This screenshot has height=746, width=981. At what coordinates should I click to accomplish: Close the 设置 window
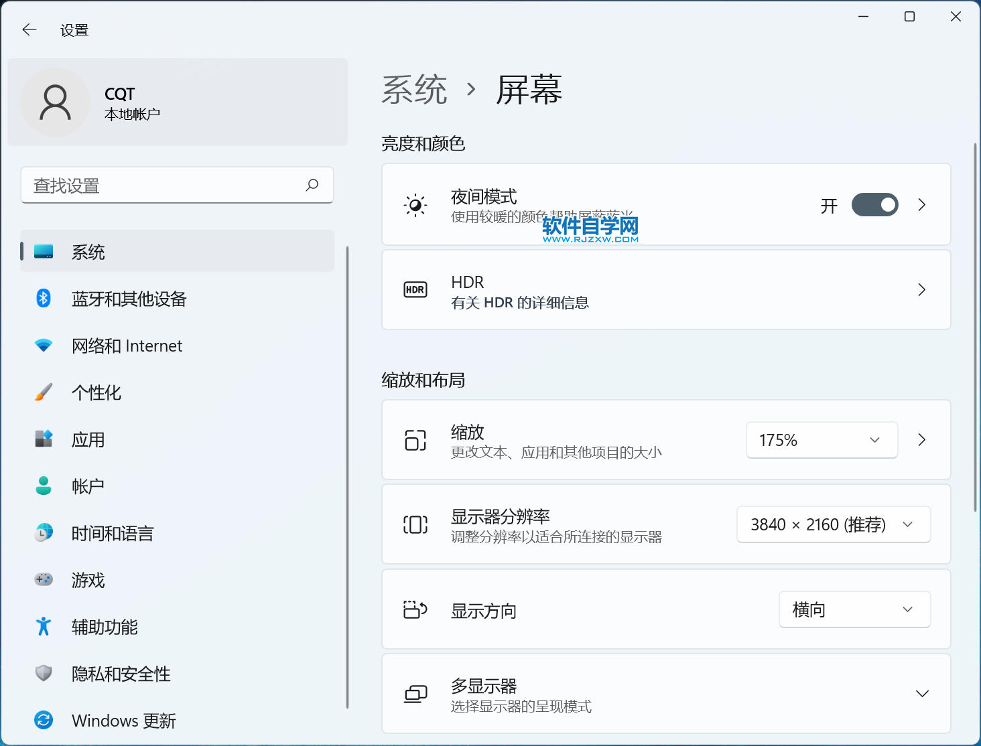click(x=956, y=17)
